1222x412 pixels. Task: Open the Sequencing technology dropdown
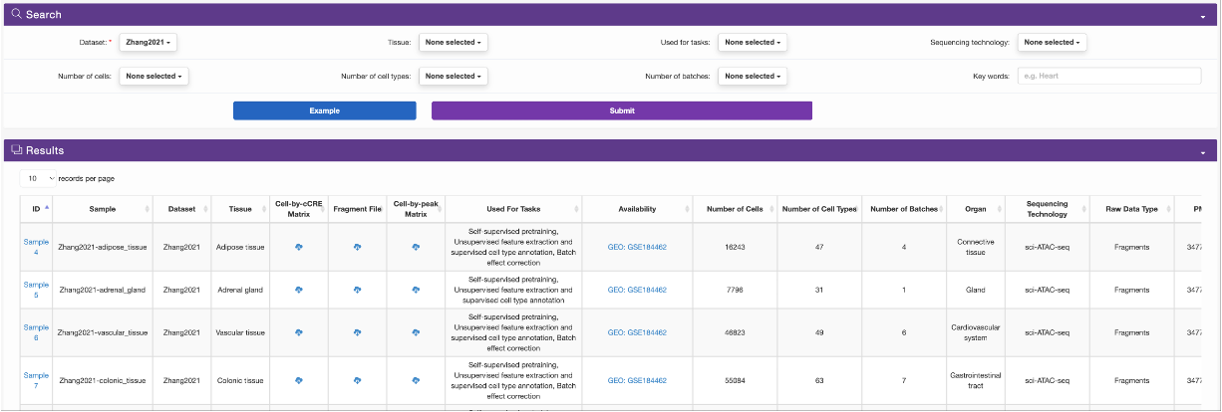click(1052, 43)
